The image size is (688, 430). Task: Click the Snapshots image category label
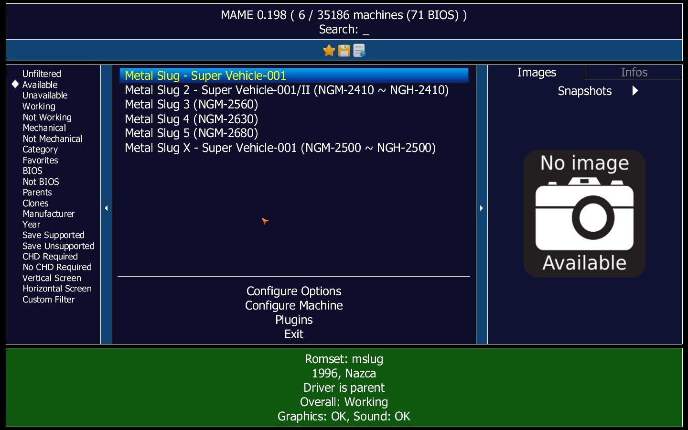[x=585, y=91]
